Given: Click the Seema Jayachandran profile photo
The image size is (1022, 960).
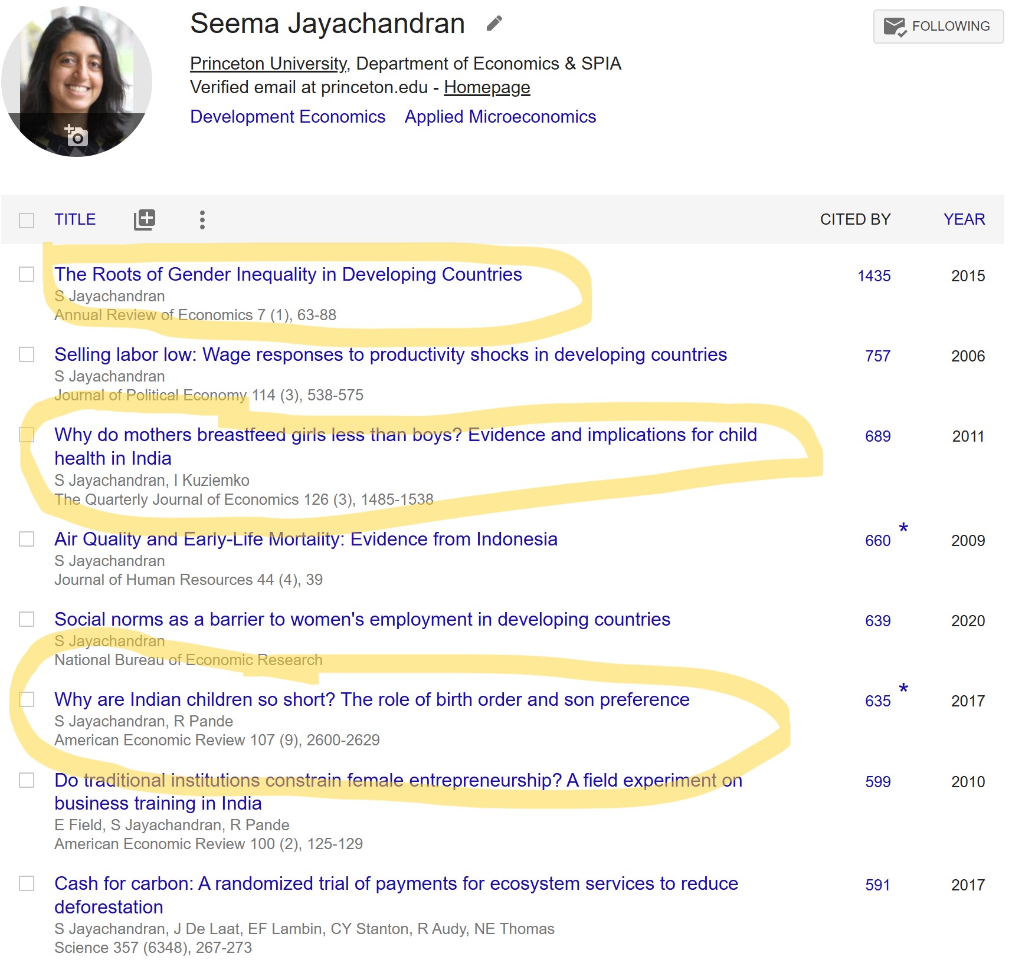Looking at the screenshot, I should pos(77,71).
